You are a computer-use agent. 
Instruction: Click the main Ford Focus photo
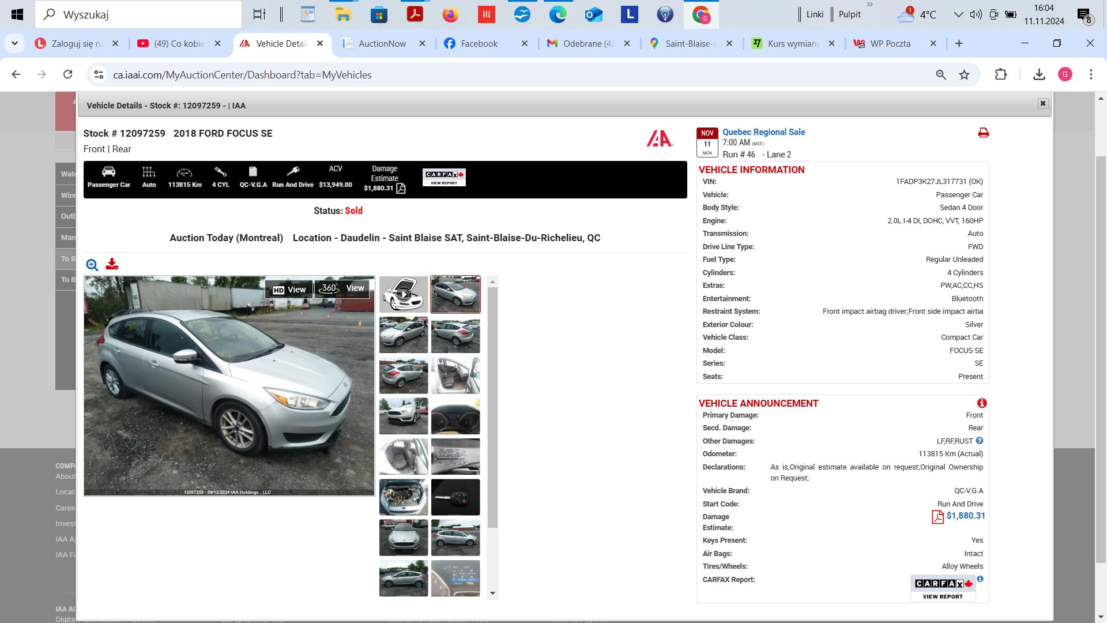[229, 386]
